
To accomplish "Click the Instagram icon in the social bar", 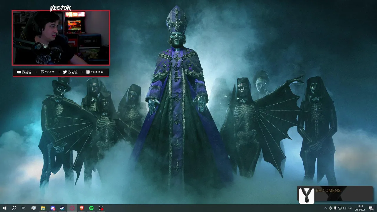I will (88, 72).
